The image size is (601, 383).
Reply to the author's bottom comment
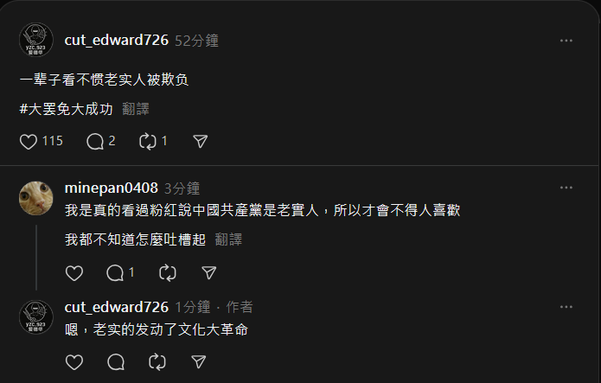tap(116, 362)
